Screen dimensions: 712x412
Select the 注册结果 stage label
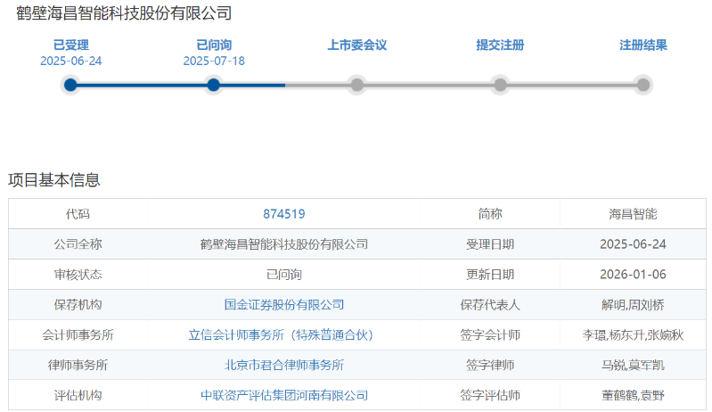[x=643, y=45]
